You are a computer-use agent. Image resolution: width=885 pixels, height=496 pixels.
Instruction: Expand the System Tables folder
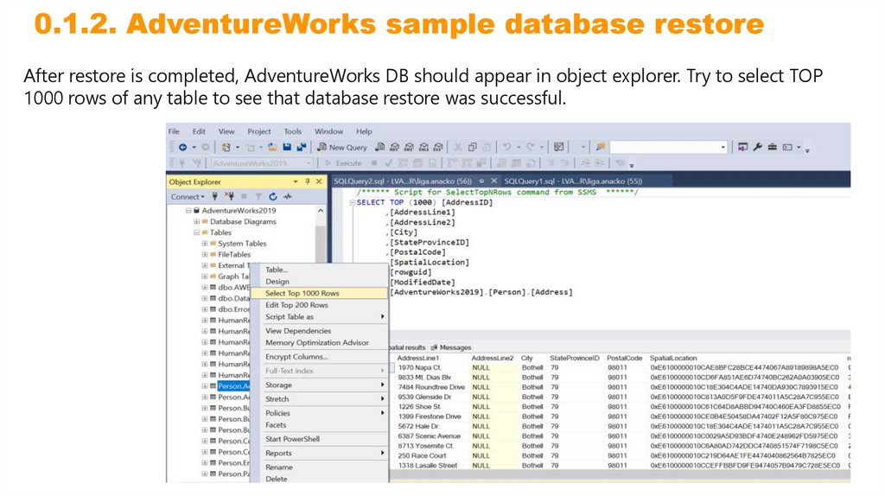tap(204, 244)
